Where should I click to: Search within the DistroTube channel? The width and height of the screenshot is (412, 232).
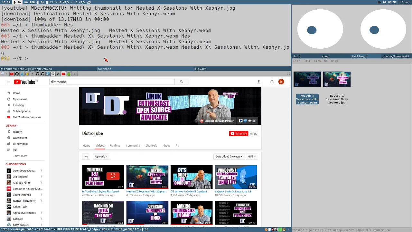click(x=177, y=146)
